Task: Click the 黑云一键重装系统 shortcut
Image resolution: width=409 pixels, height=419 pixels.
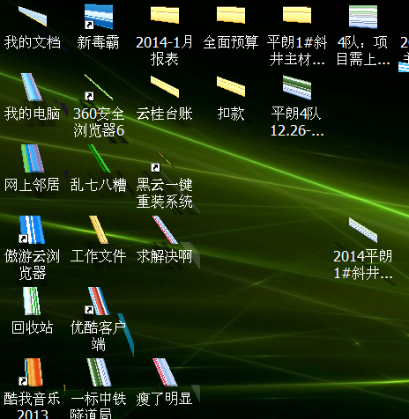Action: pos(165,160)
